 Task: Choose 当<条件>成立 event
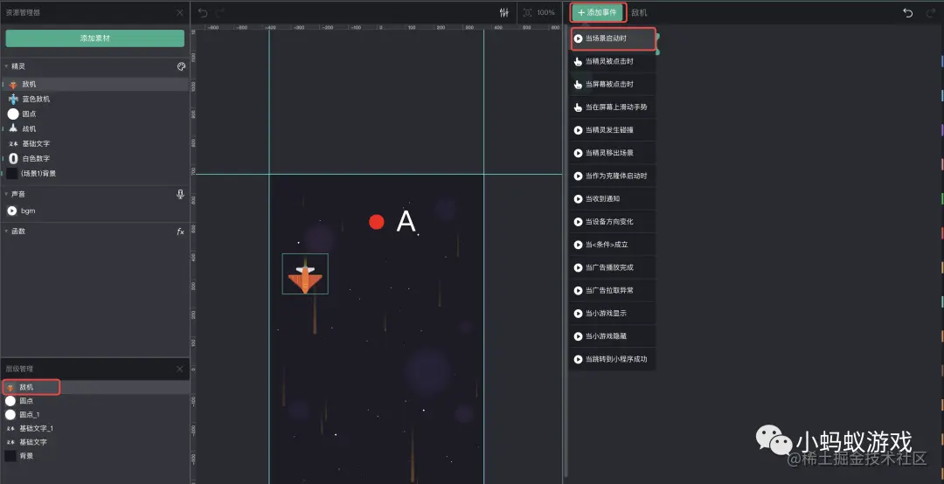613,245
